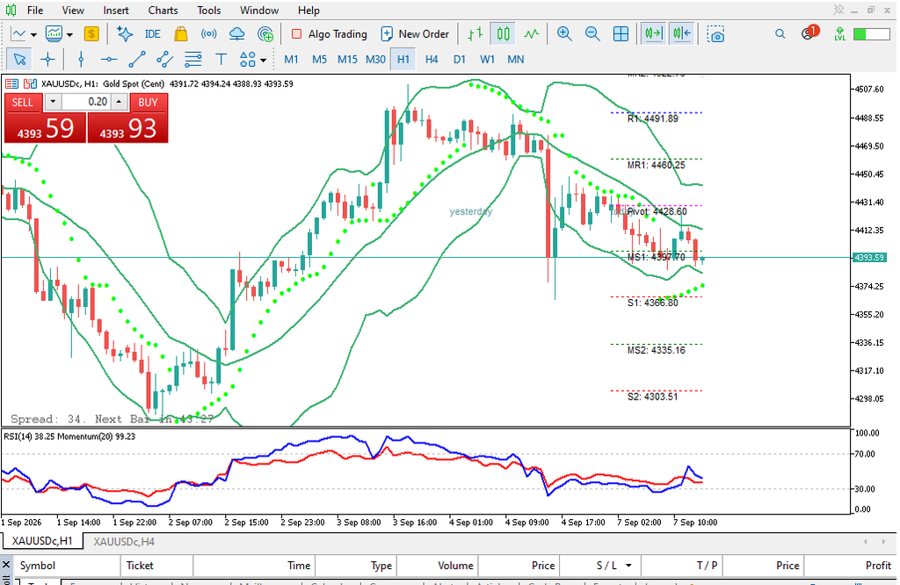Open the Insert menu
This screenshot has height=585, width=900.
click(116, 11)
